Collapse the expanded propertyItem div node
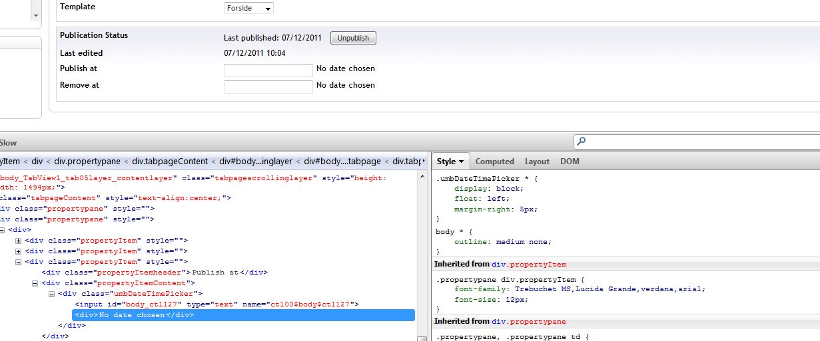This screenshot has width=820, height=341. tap(19, 262)
